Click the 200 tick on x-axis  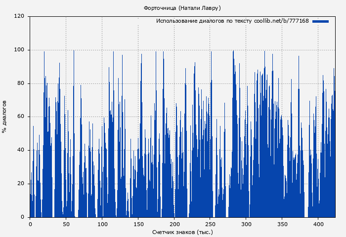point(174,224)
